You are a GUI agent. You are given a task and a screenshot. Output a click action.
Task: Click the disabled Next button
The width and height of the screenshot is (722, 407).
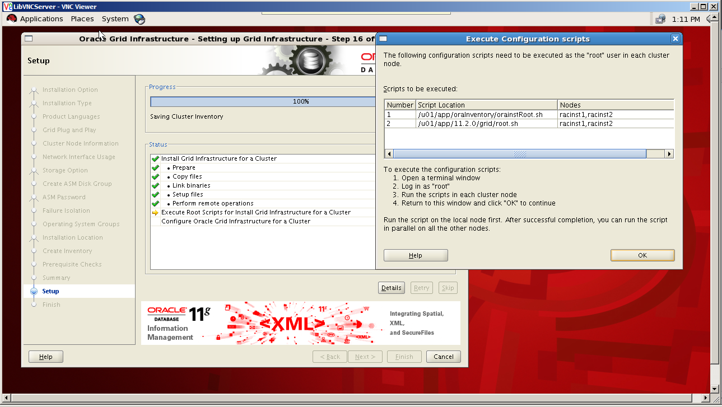(x=365, y=357)
